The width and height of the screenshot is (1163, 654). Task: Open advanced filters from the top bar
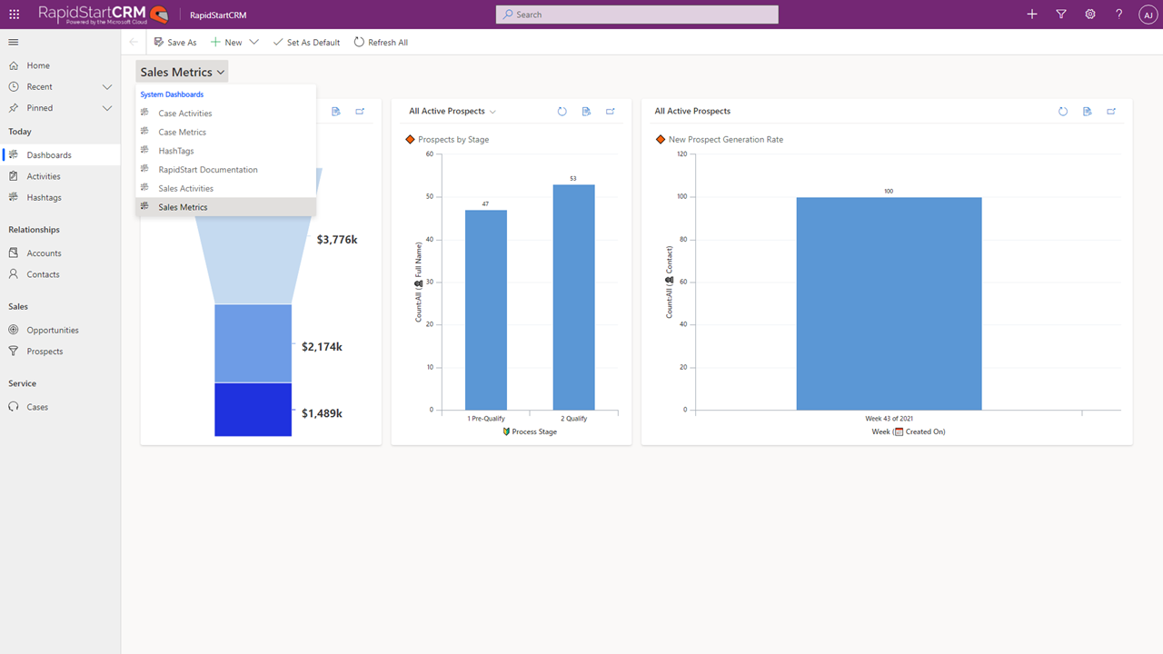(1061, 14)
